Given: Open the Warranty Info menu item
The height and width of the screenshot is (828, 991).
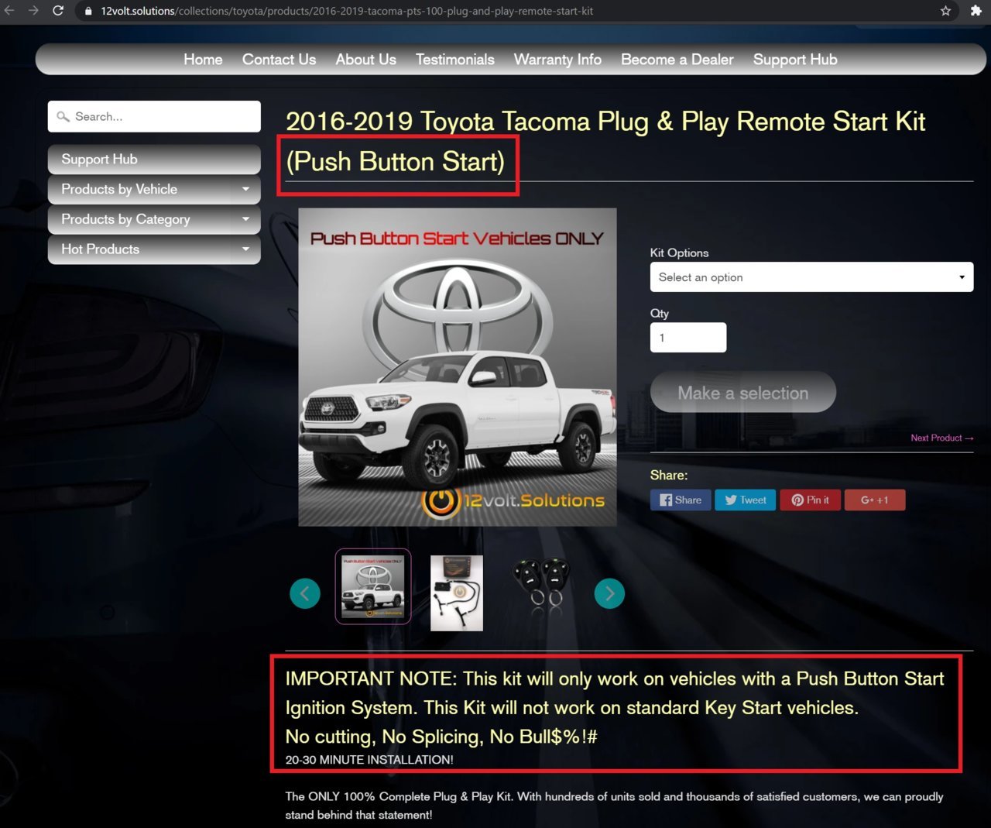Looking at the screenshot, I should point(557,60).
